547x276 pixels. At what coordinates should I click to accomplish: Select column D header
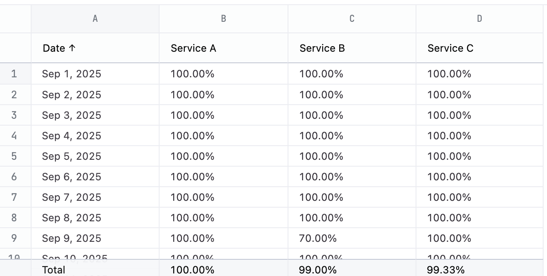pyautogui.click(x=480, y=19)
